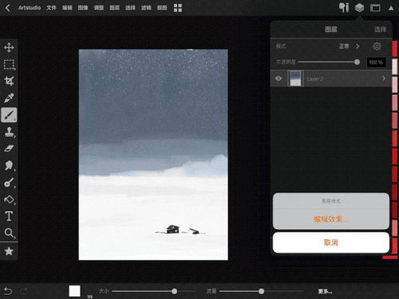Open Layer 2 options chevron
The height and width of the screenshot is (299, 399).
[384, 78]
